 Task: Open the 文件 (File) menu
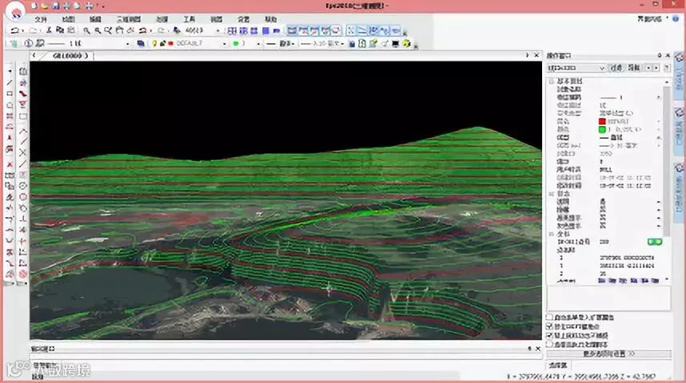tap(41, 18)
